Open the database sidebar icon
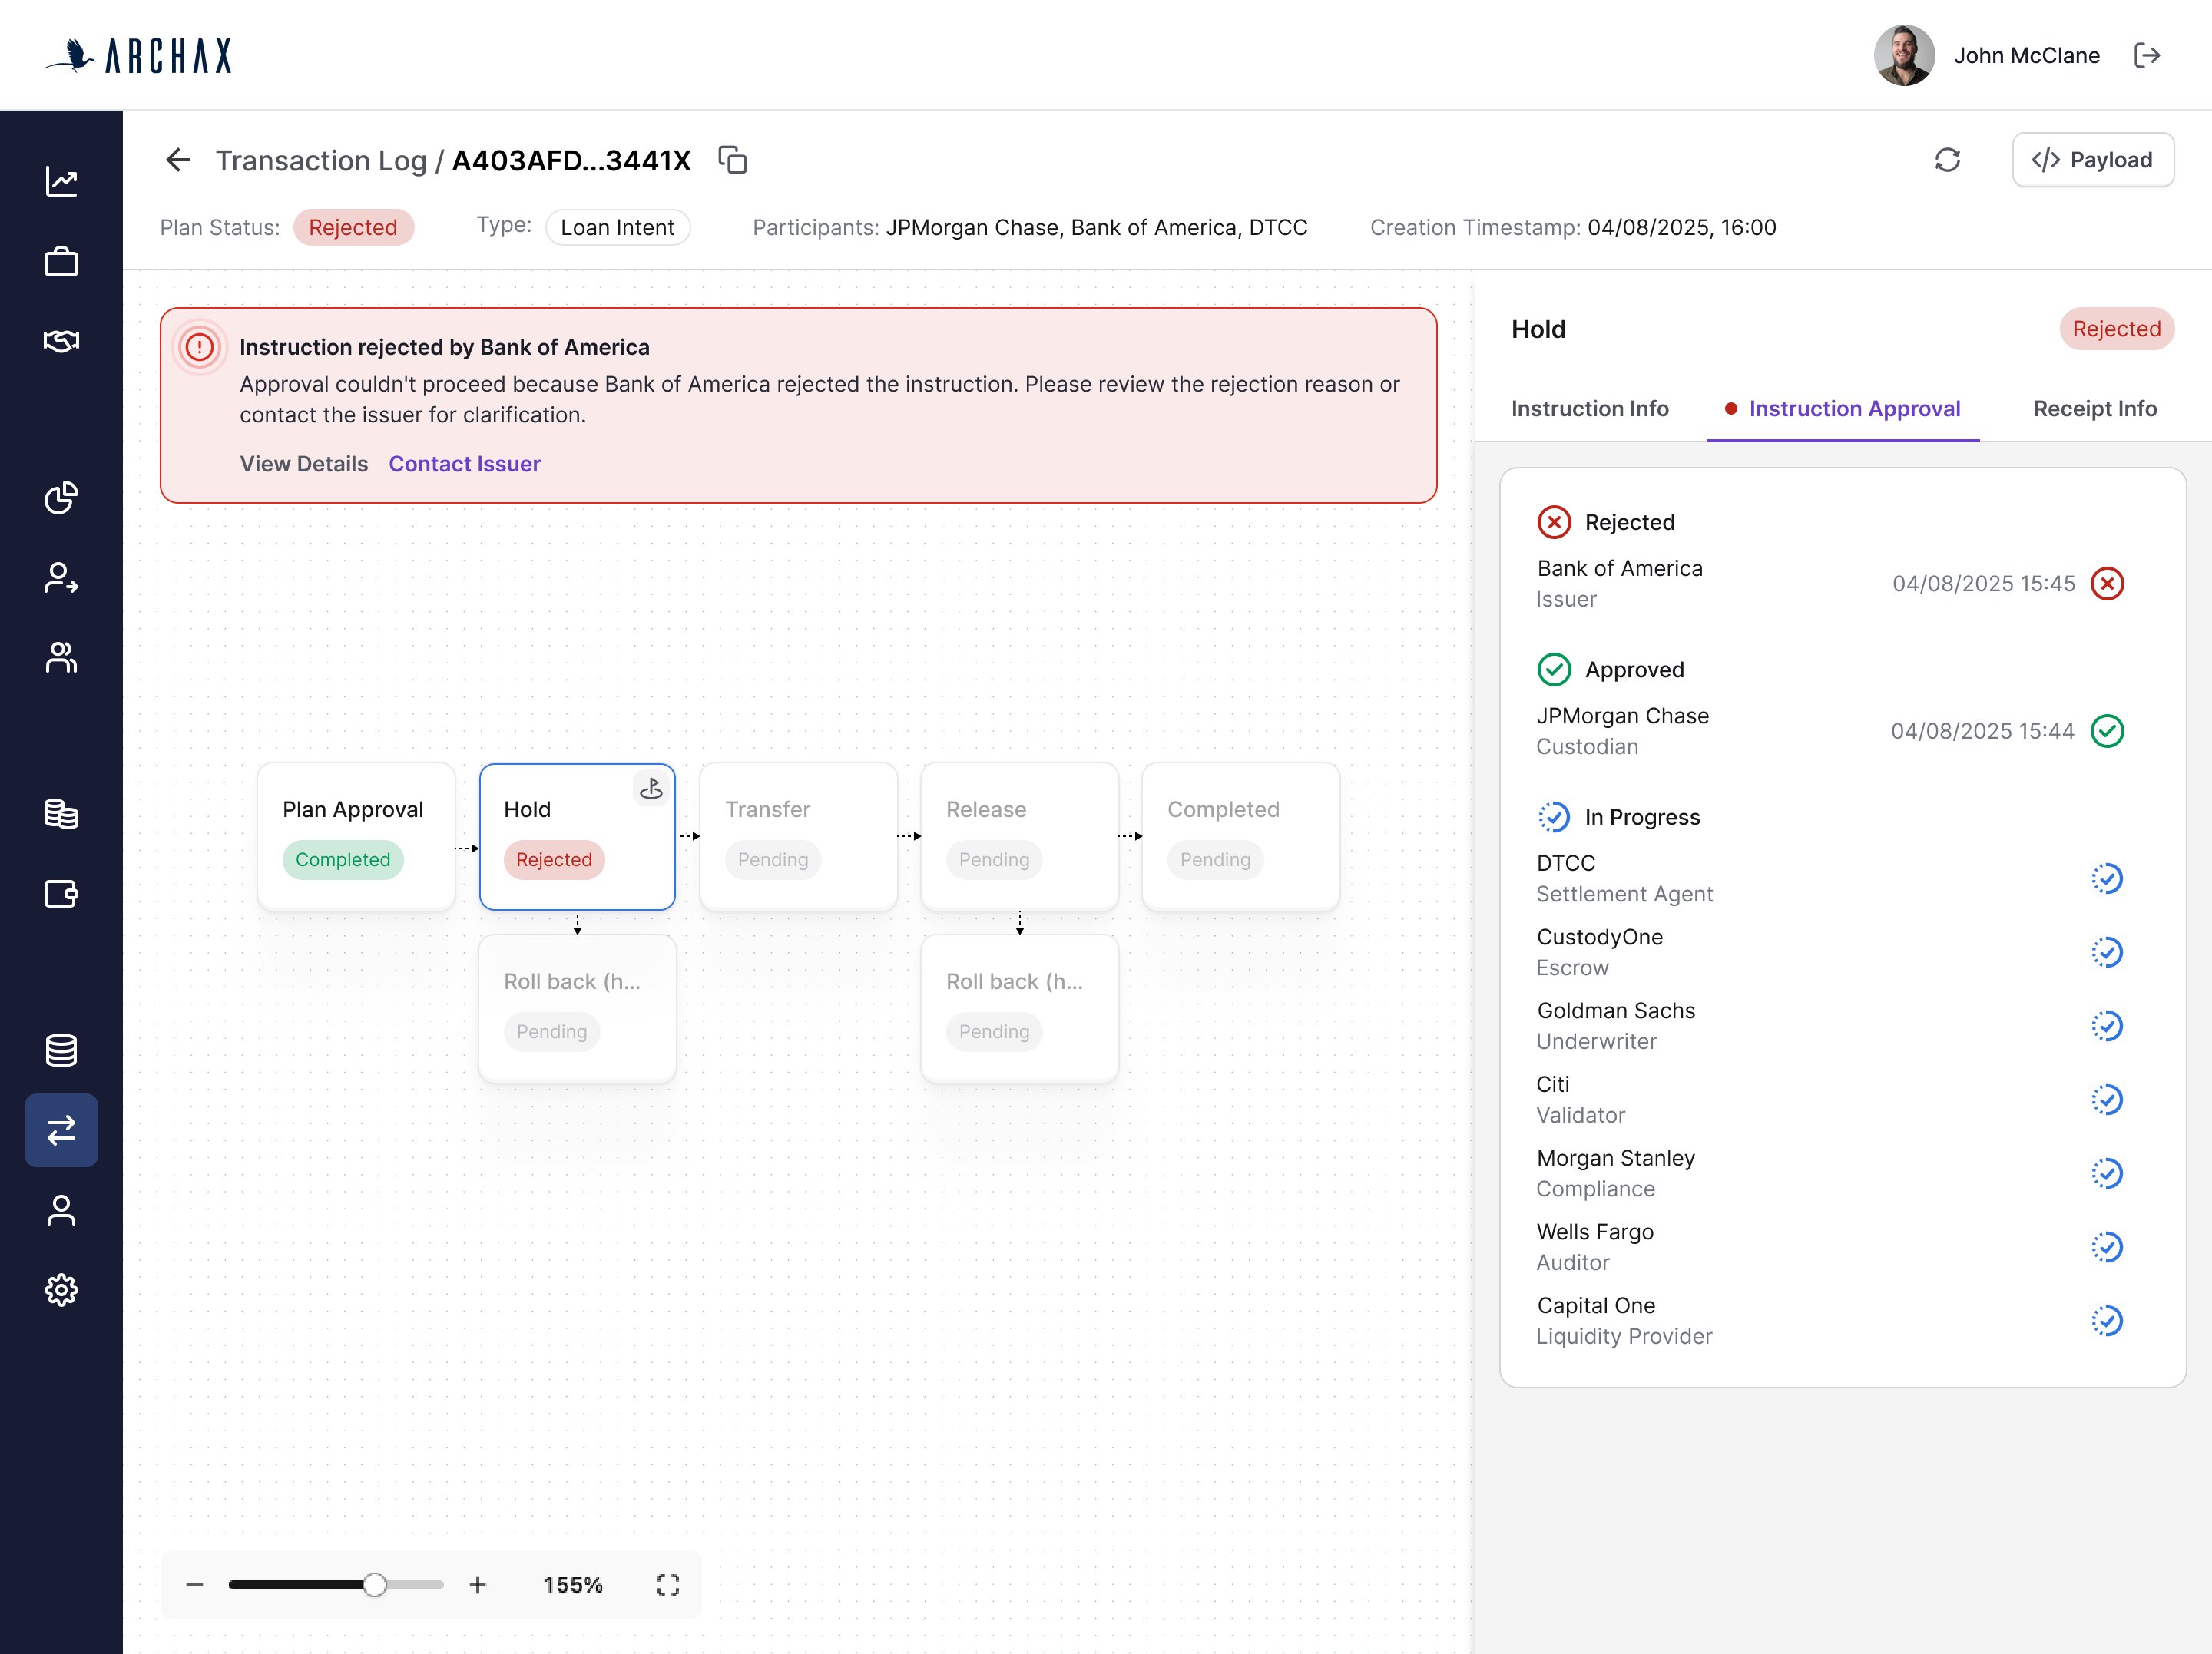 click(61, 1050)
